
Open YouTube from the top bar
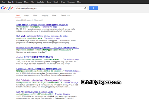point(40,2)
